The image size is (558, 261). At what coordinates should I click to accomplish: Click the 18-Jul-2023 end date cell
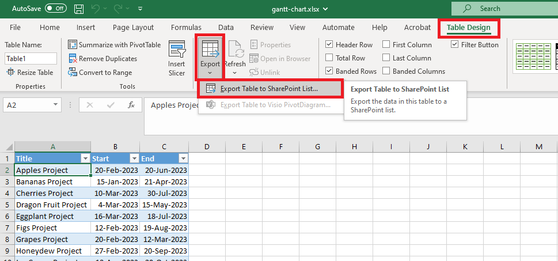(164, 217)
